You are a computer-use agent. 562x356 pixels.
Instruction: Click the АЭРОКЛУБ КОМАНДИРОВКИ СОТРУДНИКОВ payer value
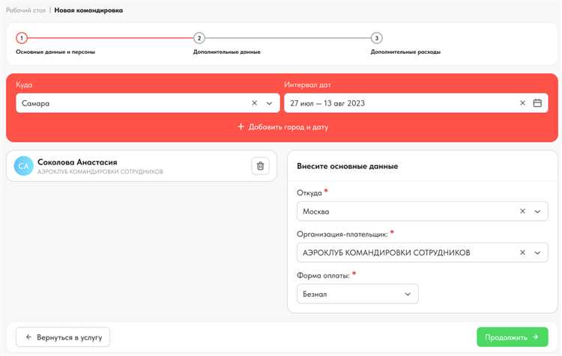(386, 253)
